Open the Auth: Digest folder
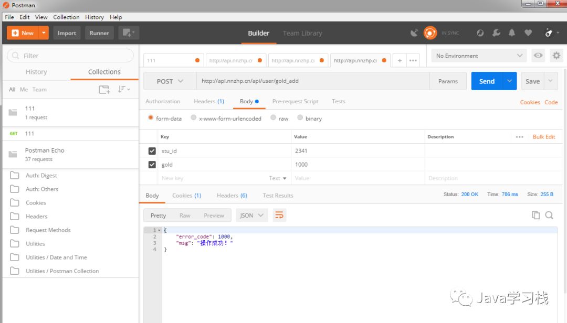The height and width of the screenshot is (323, 567). (x=41, y=176)
